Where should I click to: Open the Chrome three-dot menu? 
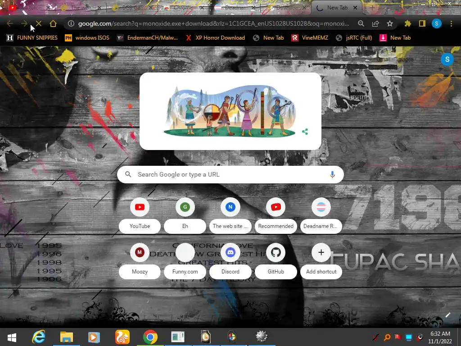(x=451, y=23)
